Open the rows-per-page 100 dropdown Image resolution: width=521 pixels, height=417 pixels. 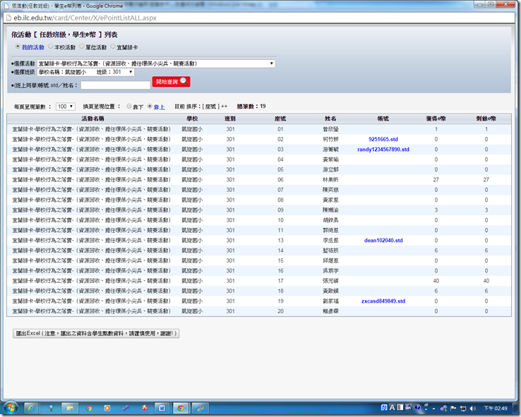(66, 107)
